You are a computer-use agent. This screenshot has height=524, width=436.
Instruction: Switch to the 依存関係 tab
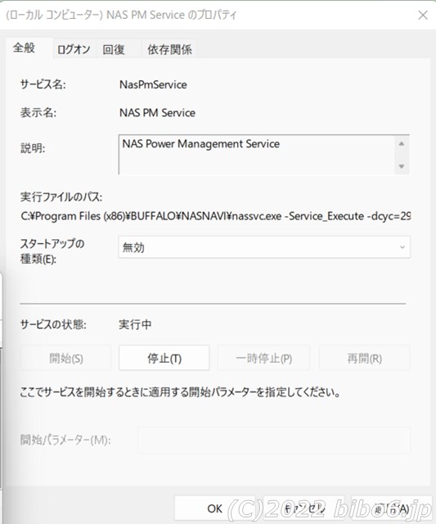click(169, 49)
